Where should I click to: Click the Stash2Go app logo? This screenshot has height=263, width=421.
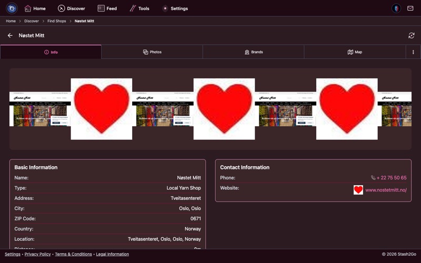(x=12, y=8)
